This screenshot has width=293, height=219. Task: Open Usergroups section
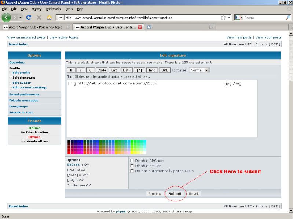(18, 106)
